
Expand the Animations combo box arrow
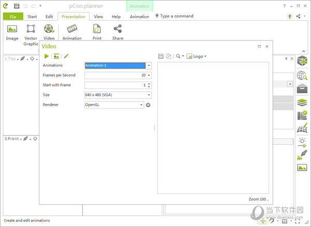coord(149,65)
